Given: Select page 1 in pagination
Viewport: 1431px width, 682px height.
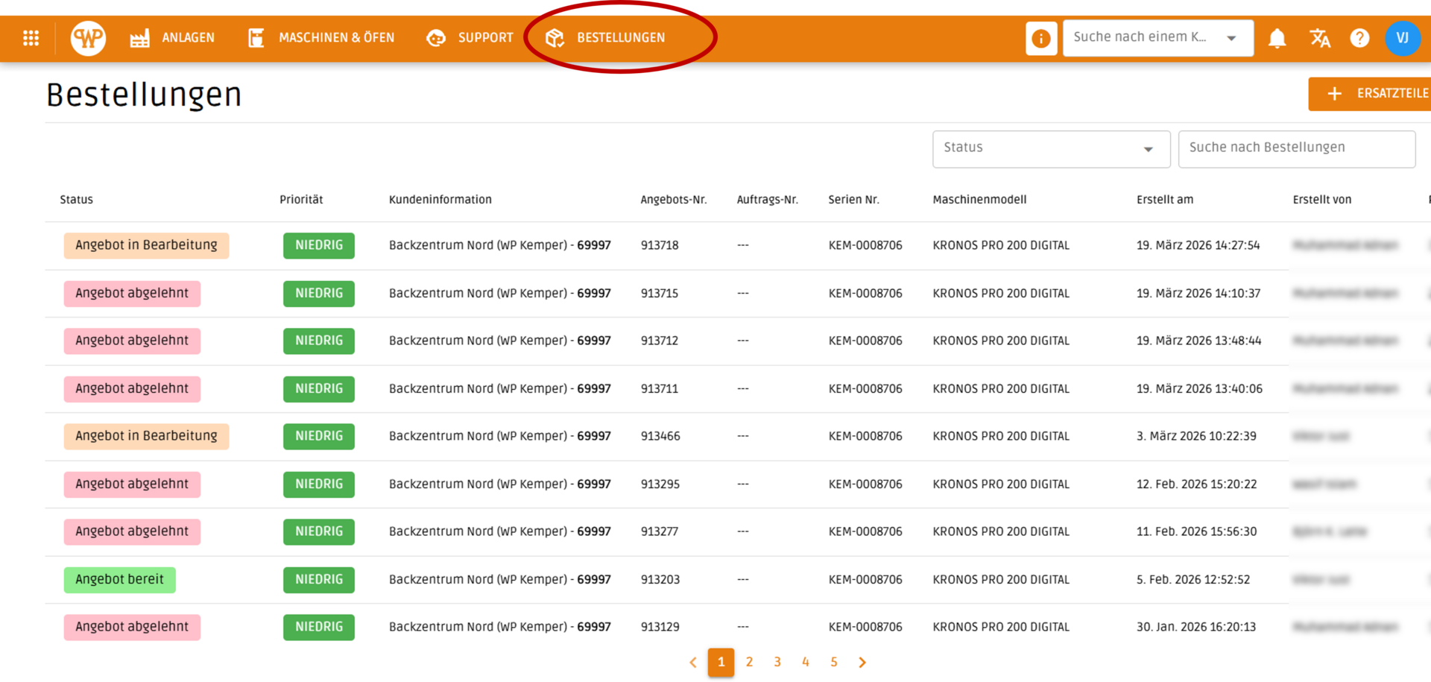Looking at the screenshot, I should [721, 662].
